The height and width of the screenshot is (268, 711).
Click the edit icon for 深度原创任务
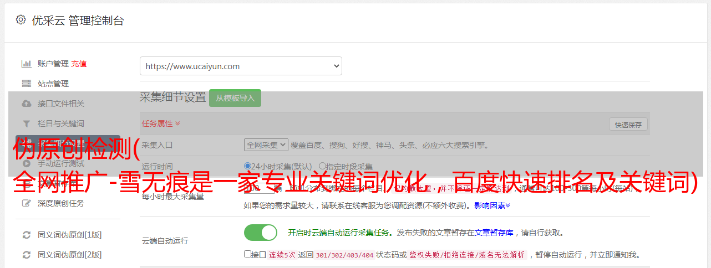[x=26, y=203]
